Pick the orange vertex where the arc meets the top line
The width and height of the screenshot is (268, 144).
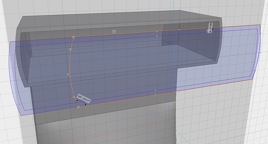click(x=73, y=37)
